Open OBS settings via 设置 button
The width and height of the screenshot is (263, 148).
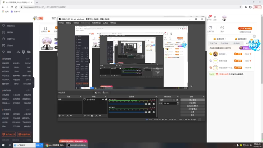pyautogui.click(x=193, y=112)
